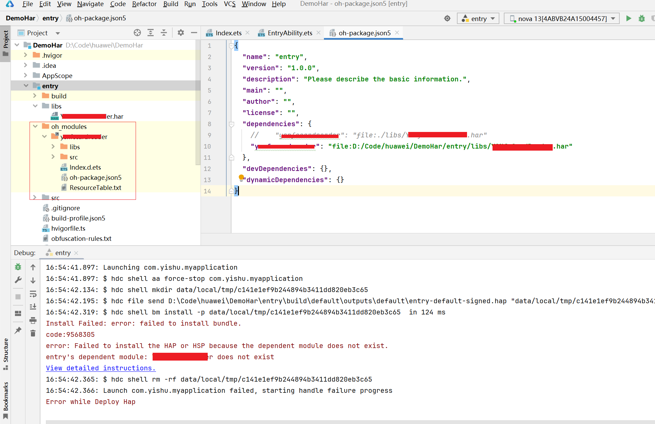Restore layout in Debug panel

[x=18, y=313]
